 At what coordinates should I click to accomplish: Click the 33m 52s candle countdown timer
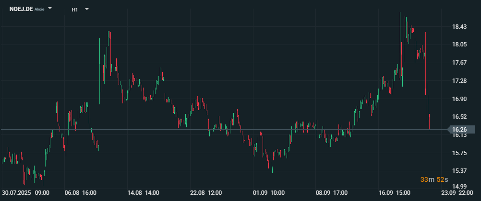(x=434, y=179)
